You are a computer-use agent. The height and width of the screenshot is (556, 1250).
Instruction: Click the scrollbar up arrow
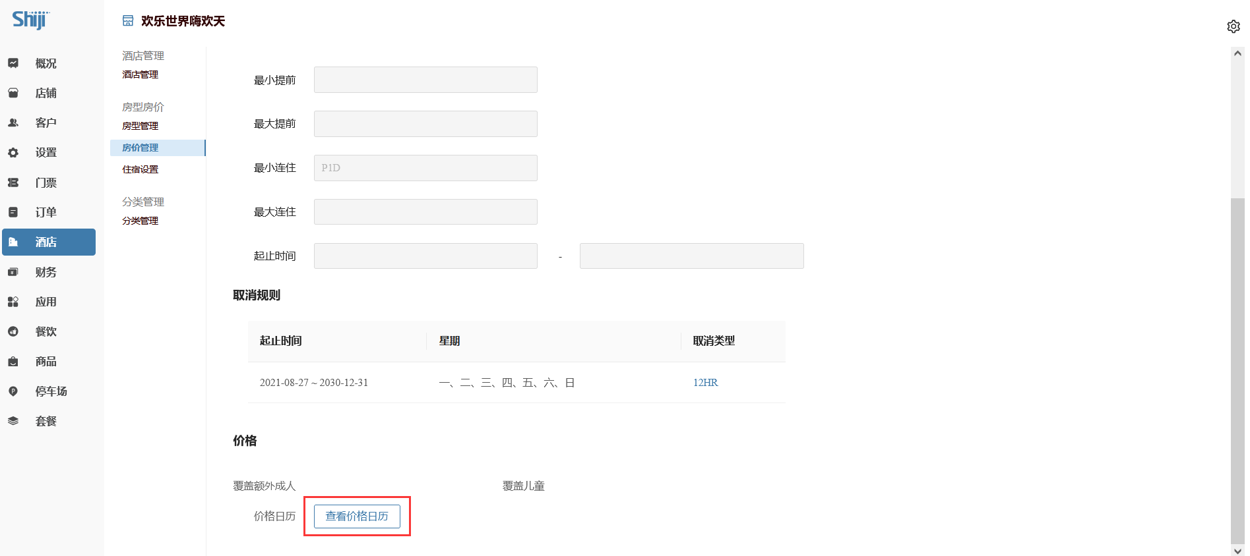click(x=1237, y=54)
